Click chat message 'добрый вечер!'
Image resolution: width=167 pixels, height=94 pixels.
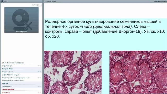coord(7,66)
